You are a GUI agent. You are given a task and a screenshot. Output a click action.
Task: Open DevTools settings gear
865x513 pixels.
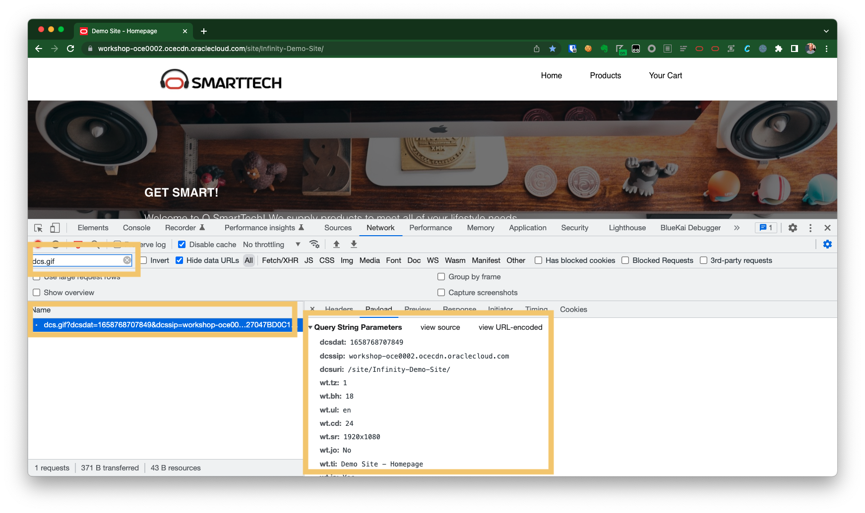(x=793, y=228)
